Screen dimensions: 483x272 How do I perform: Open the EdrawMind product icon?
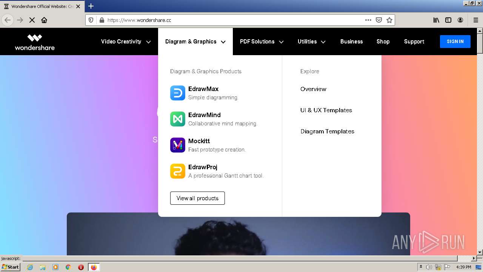(x=178, y=119)
